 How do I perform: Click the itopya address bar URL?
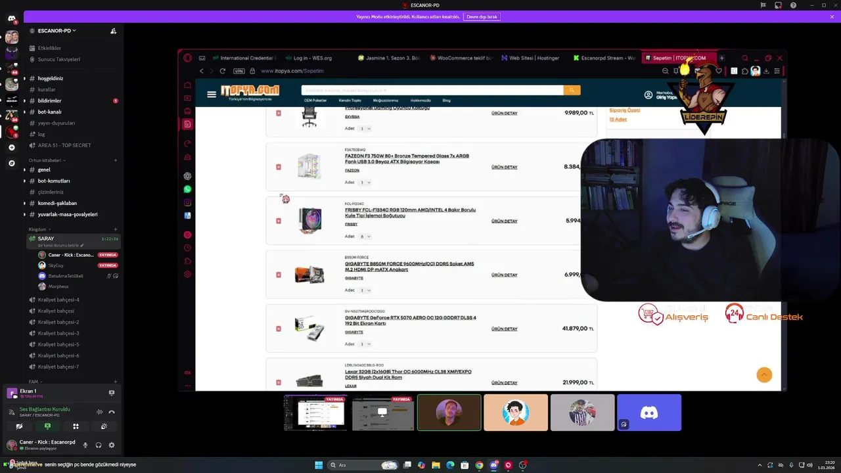click(x=292, y=71)
